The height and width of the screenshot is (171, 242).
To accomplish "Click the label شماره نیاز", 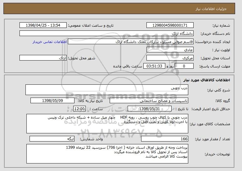I will click(221, 25).
